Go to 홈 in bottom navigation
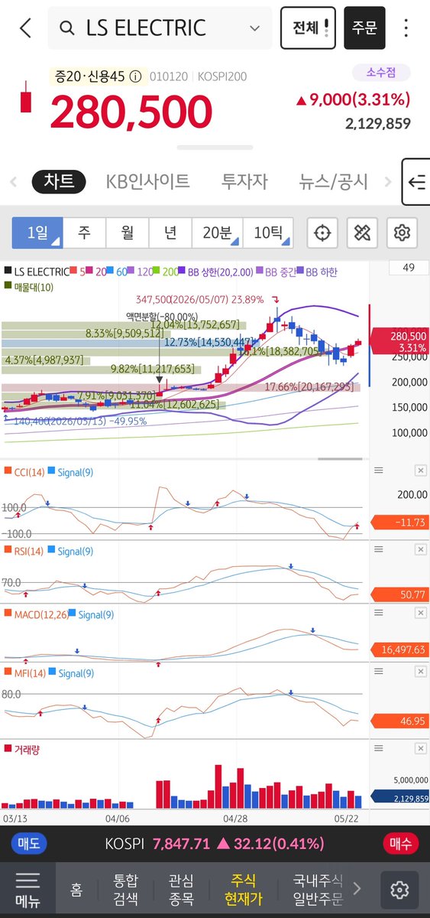The height and width of the screenshot is (918, 430). point(76,889)
